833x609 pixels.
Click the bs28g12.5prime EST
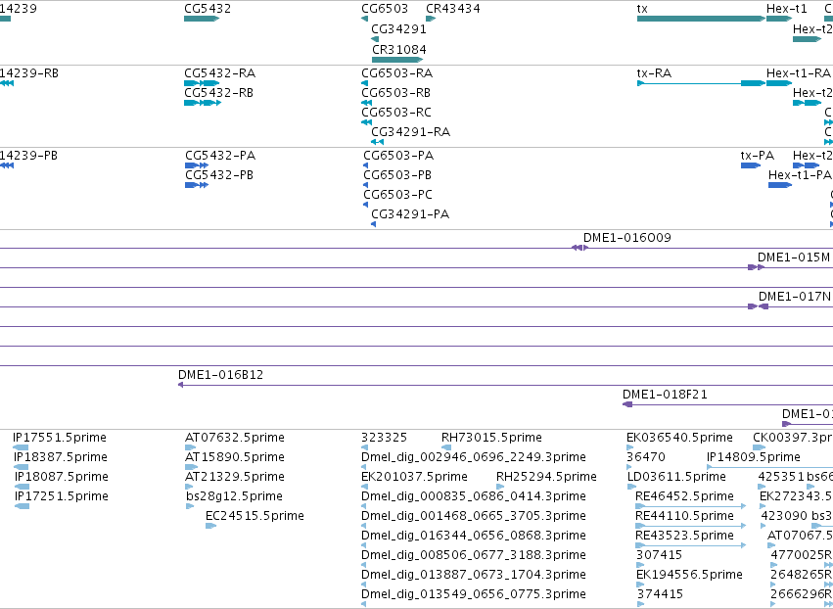190,506
